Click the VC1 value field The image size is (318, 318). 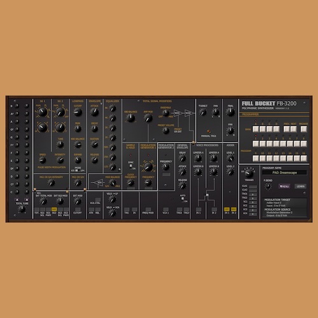pyautogui.click(x=252, y=202)
